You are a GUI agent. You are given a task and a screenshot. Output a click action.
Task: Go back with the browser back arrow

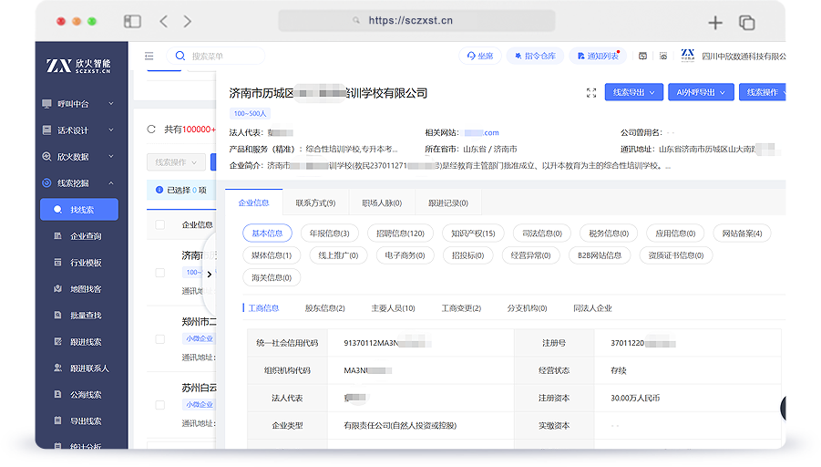(164, 21)
